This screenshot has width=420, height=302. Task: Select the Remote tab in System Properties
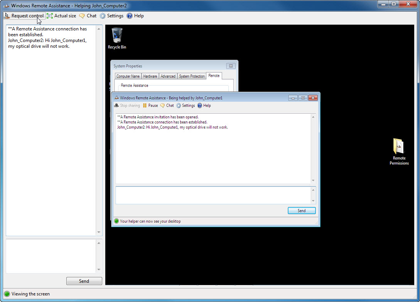(x=214, y=76)
